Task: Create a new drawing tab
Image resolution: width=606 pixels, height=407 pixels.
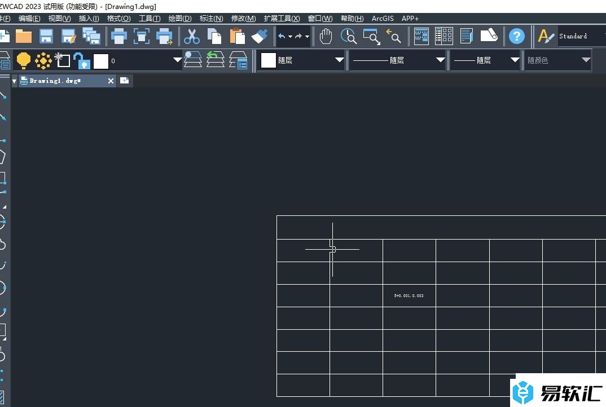Action: tap(125, 80)
